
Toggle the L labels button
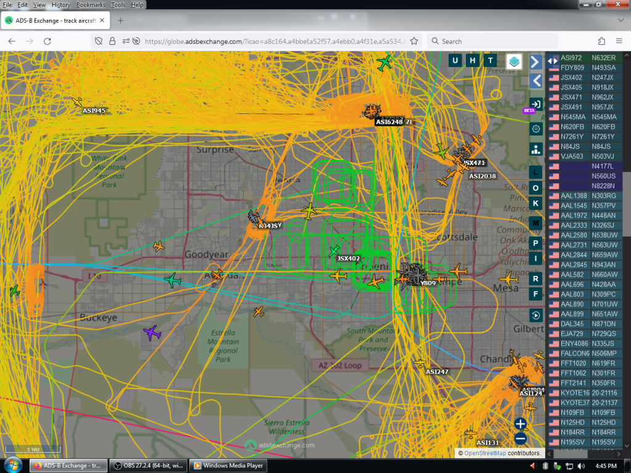(x=535, y=172)
